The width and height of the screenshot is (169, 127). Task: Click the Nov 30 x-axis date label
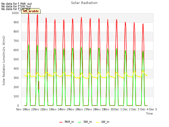click(x=109, y=109)
